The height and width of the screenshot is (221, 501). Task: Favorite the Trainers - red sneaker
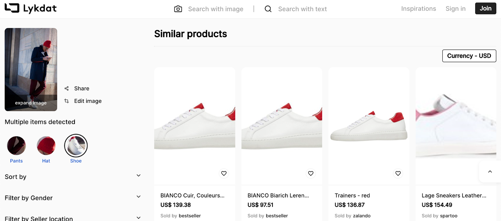tap(398, 173)
